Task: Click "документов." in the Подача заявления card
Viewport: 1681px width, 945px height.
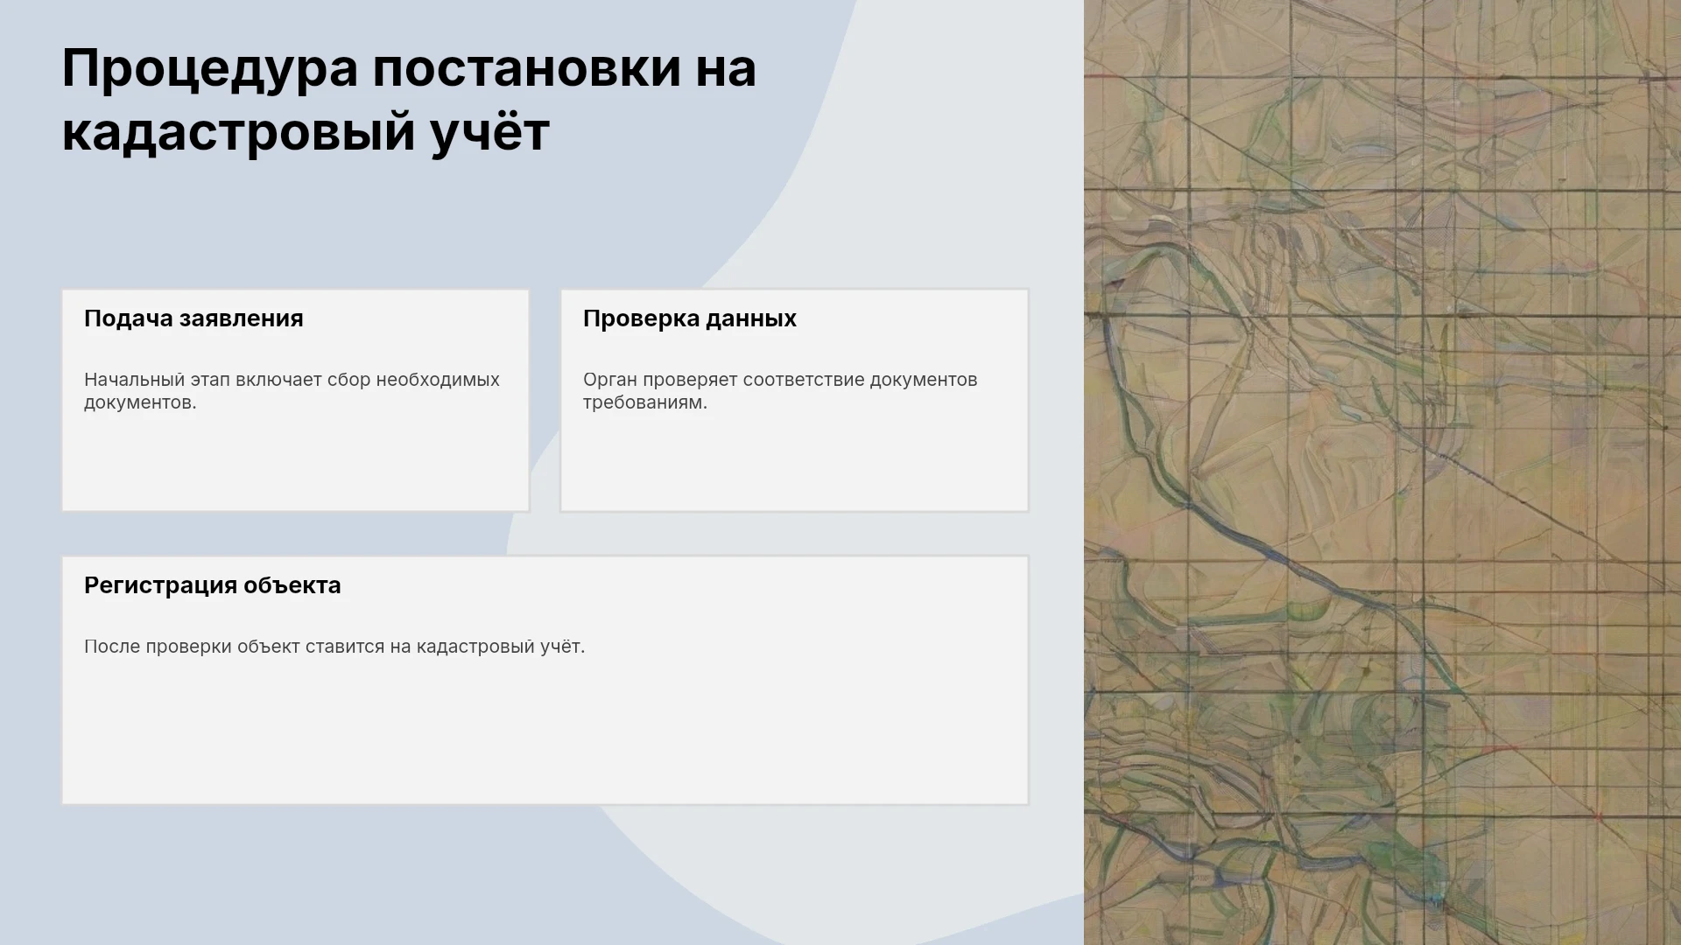Action: [140, 402]
